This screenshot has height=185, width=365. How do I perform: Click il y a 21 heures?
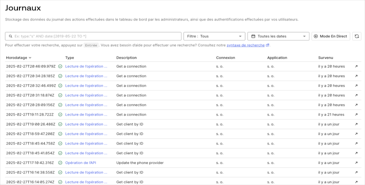click(x=331, y=115)
